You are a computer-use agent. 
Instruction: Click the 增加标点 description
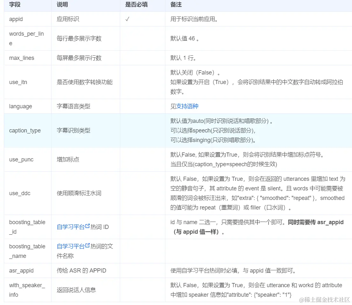click(x=68, y=160)
